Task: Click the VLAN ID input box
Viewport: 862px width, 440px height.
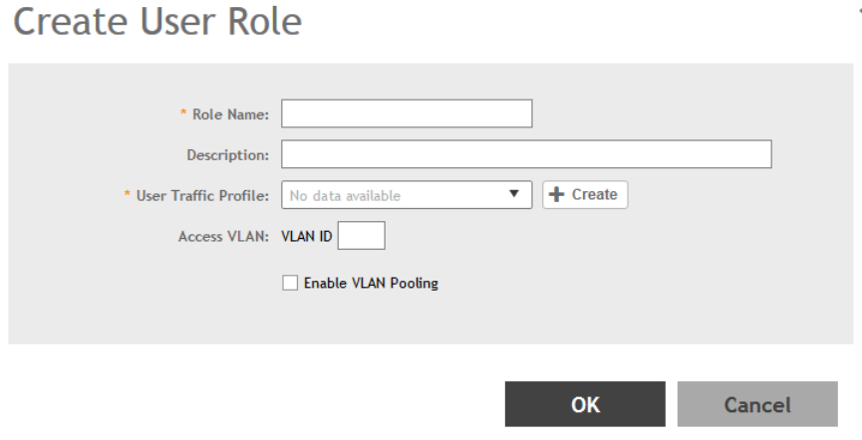Action: (362, 236)
